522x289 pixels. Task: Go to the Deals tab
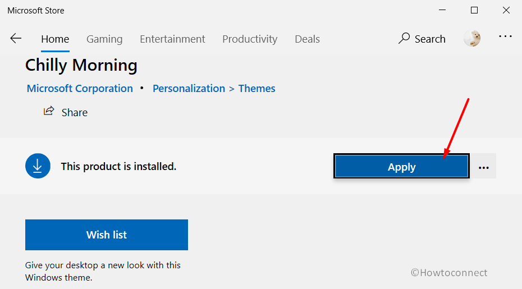point(307,39)
